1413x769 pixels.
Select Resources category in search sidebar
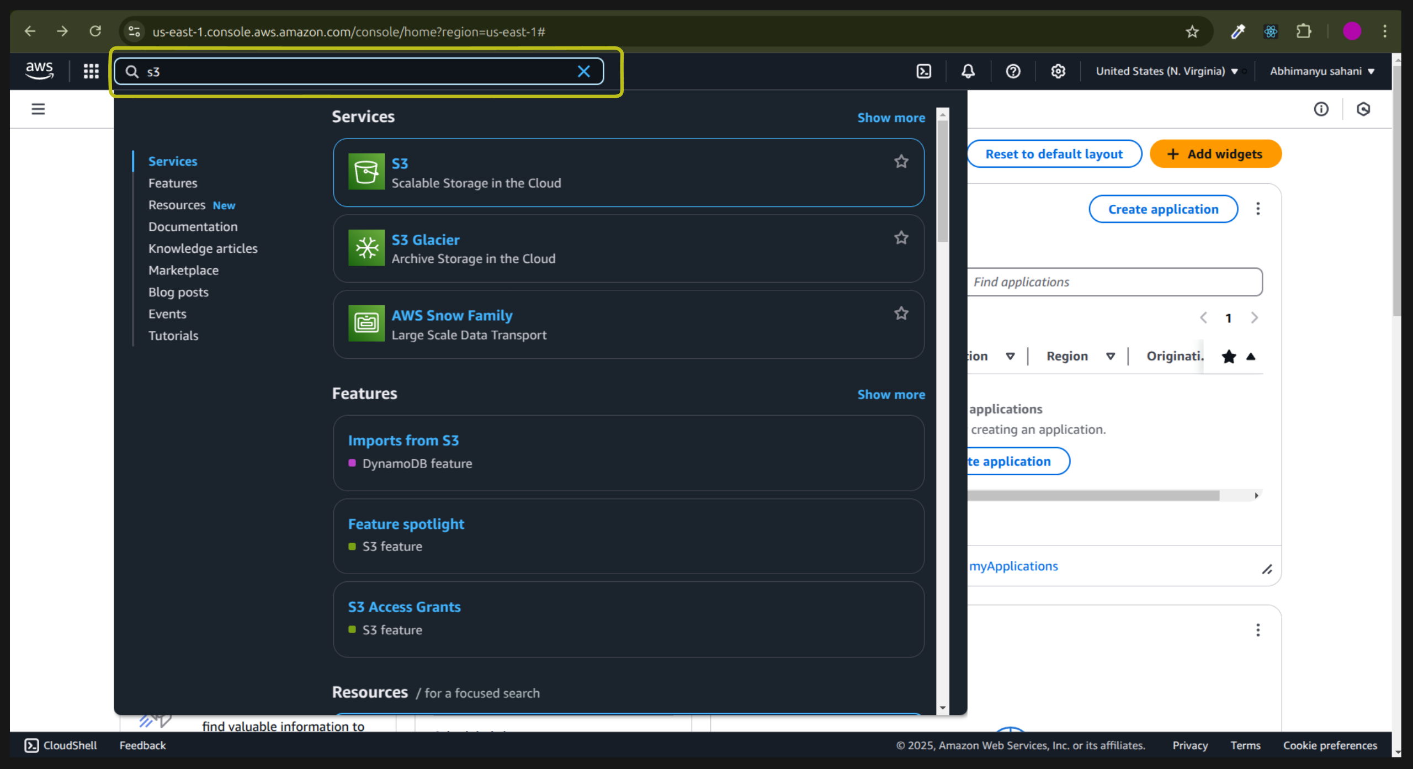[177, 205]
